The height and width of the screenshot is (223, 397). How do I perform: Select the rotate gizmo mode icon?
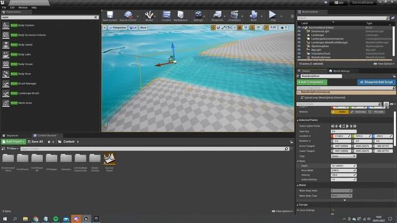218,27
